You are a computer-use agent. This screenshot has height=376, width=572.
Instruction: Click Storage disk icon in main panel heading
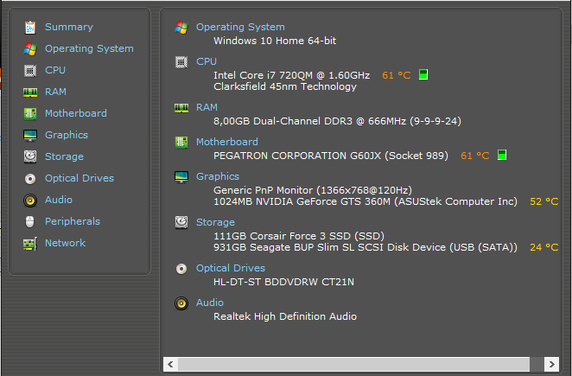pyautogui.click(x=181, y=222)
